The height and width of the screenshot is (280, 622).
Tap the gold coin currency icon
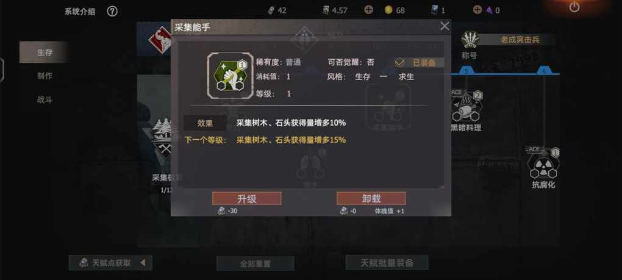388,10
